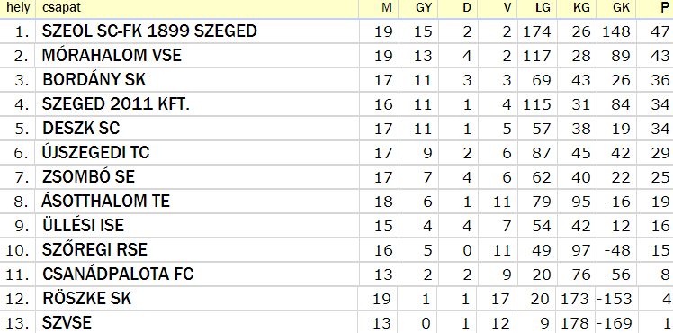The width and height of the screenshot is (673, 333).
Task: Click DESZK SC team name
Action: point(81,129)
